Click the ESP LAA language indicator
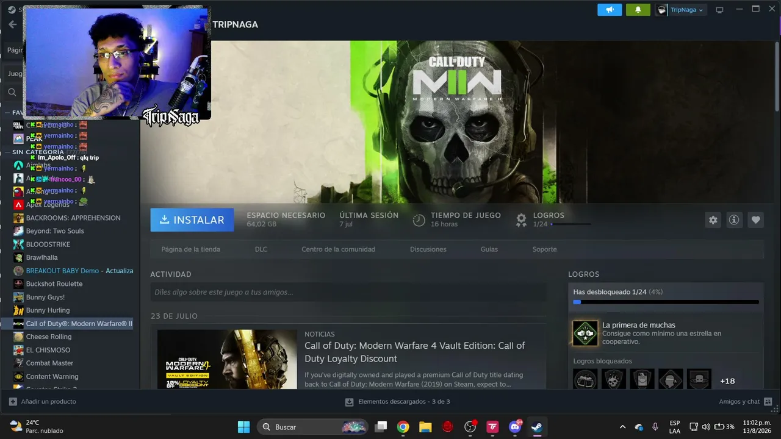Viewport: 781px width, 439px height. 675,427
